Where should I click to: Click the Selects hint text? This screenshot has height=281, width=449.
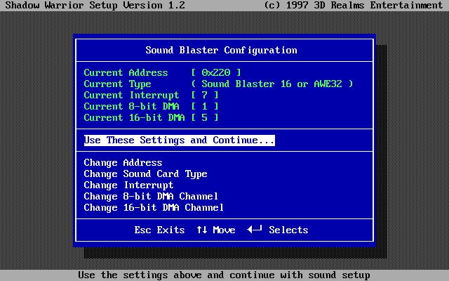click(x=288, y=230)
